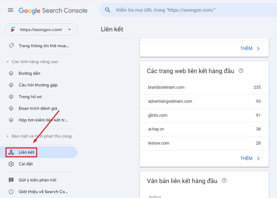
Task: Click the enhancement icon beside Đường dẫn
Action: [x=12, y=73]
